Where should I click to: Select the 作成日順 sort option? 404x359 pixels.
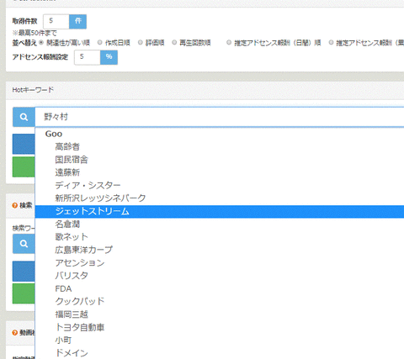(x=99, y=43)
